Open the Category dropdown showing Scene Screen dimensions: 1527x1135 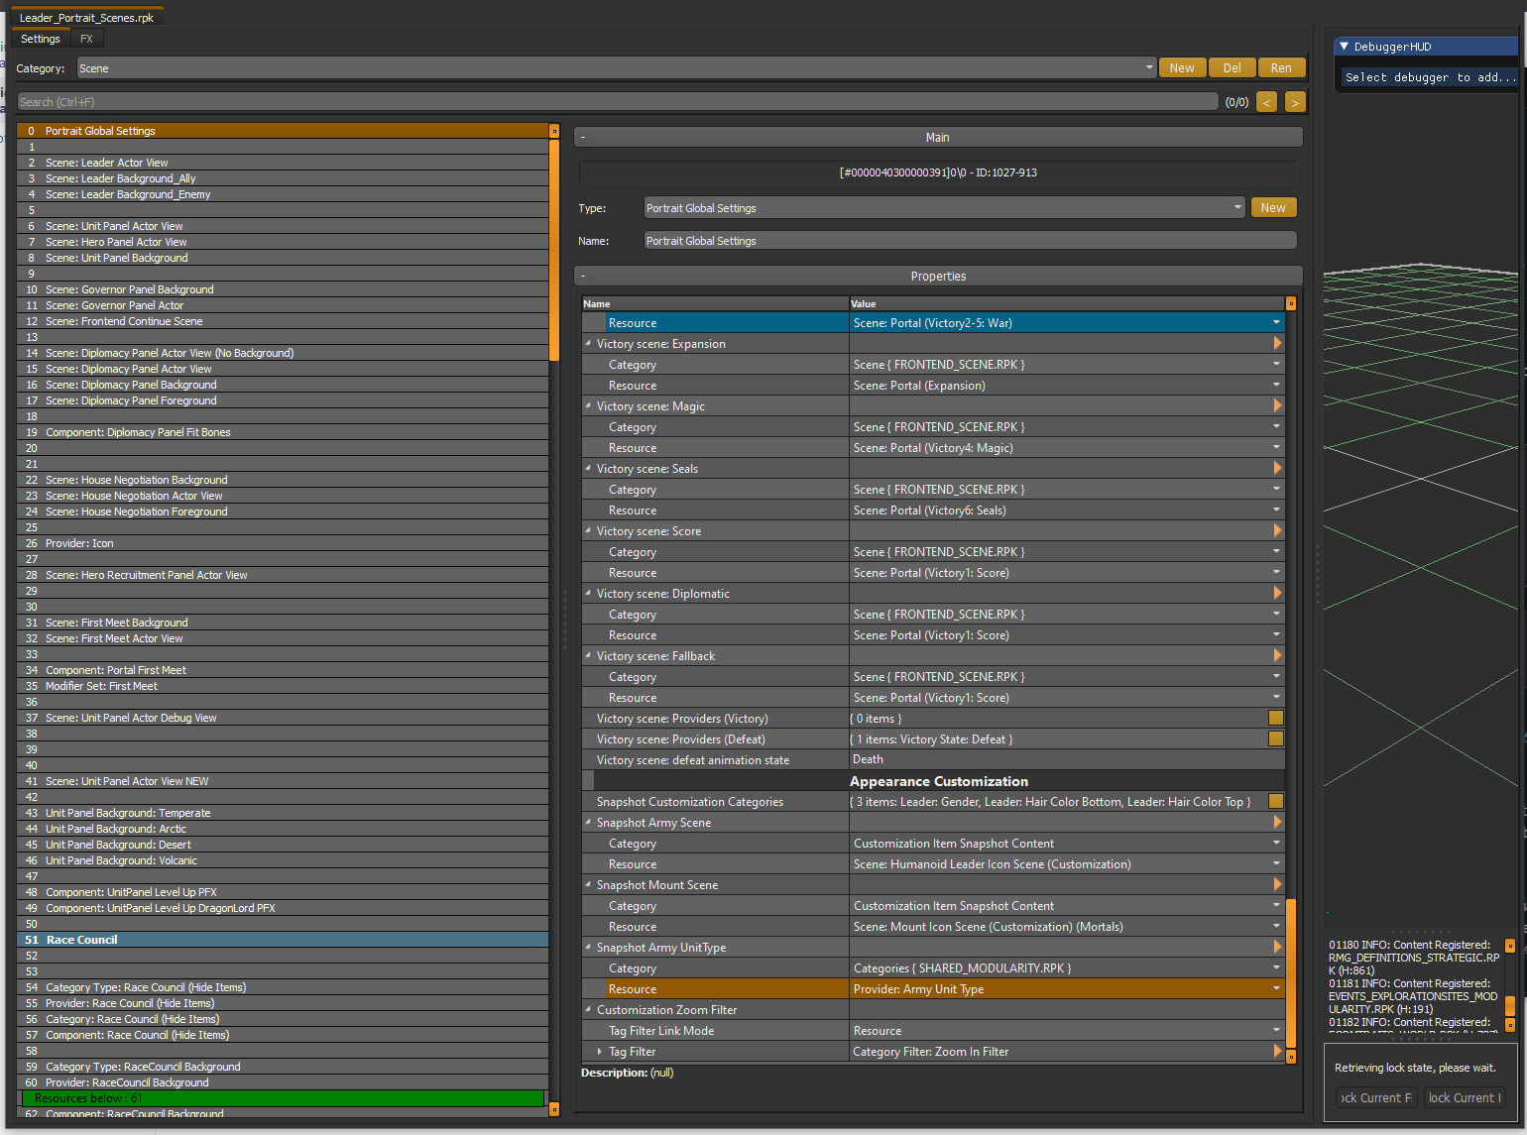pyautogui.click(x=1147, y=67)
